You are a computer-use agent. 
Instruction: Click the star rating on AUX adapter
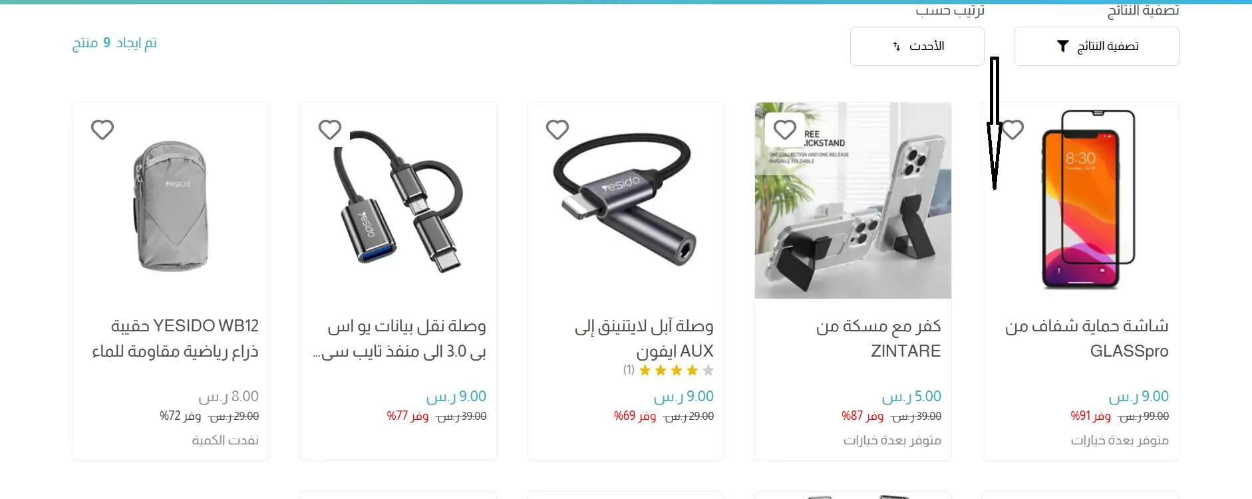coord(676,371)
